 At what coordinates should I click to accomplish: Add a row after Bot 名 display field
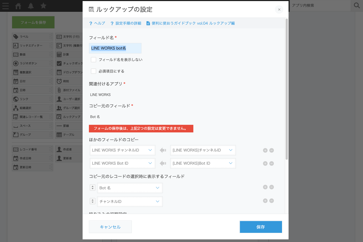tap(265, 187)
